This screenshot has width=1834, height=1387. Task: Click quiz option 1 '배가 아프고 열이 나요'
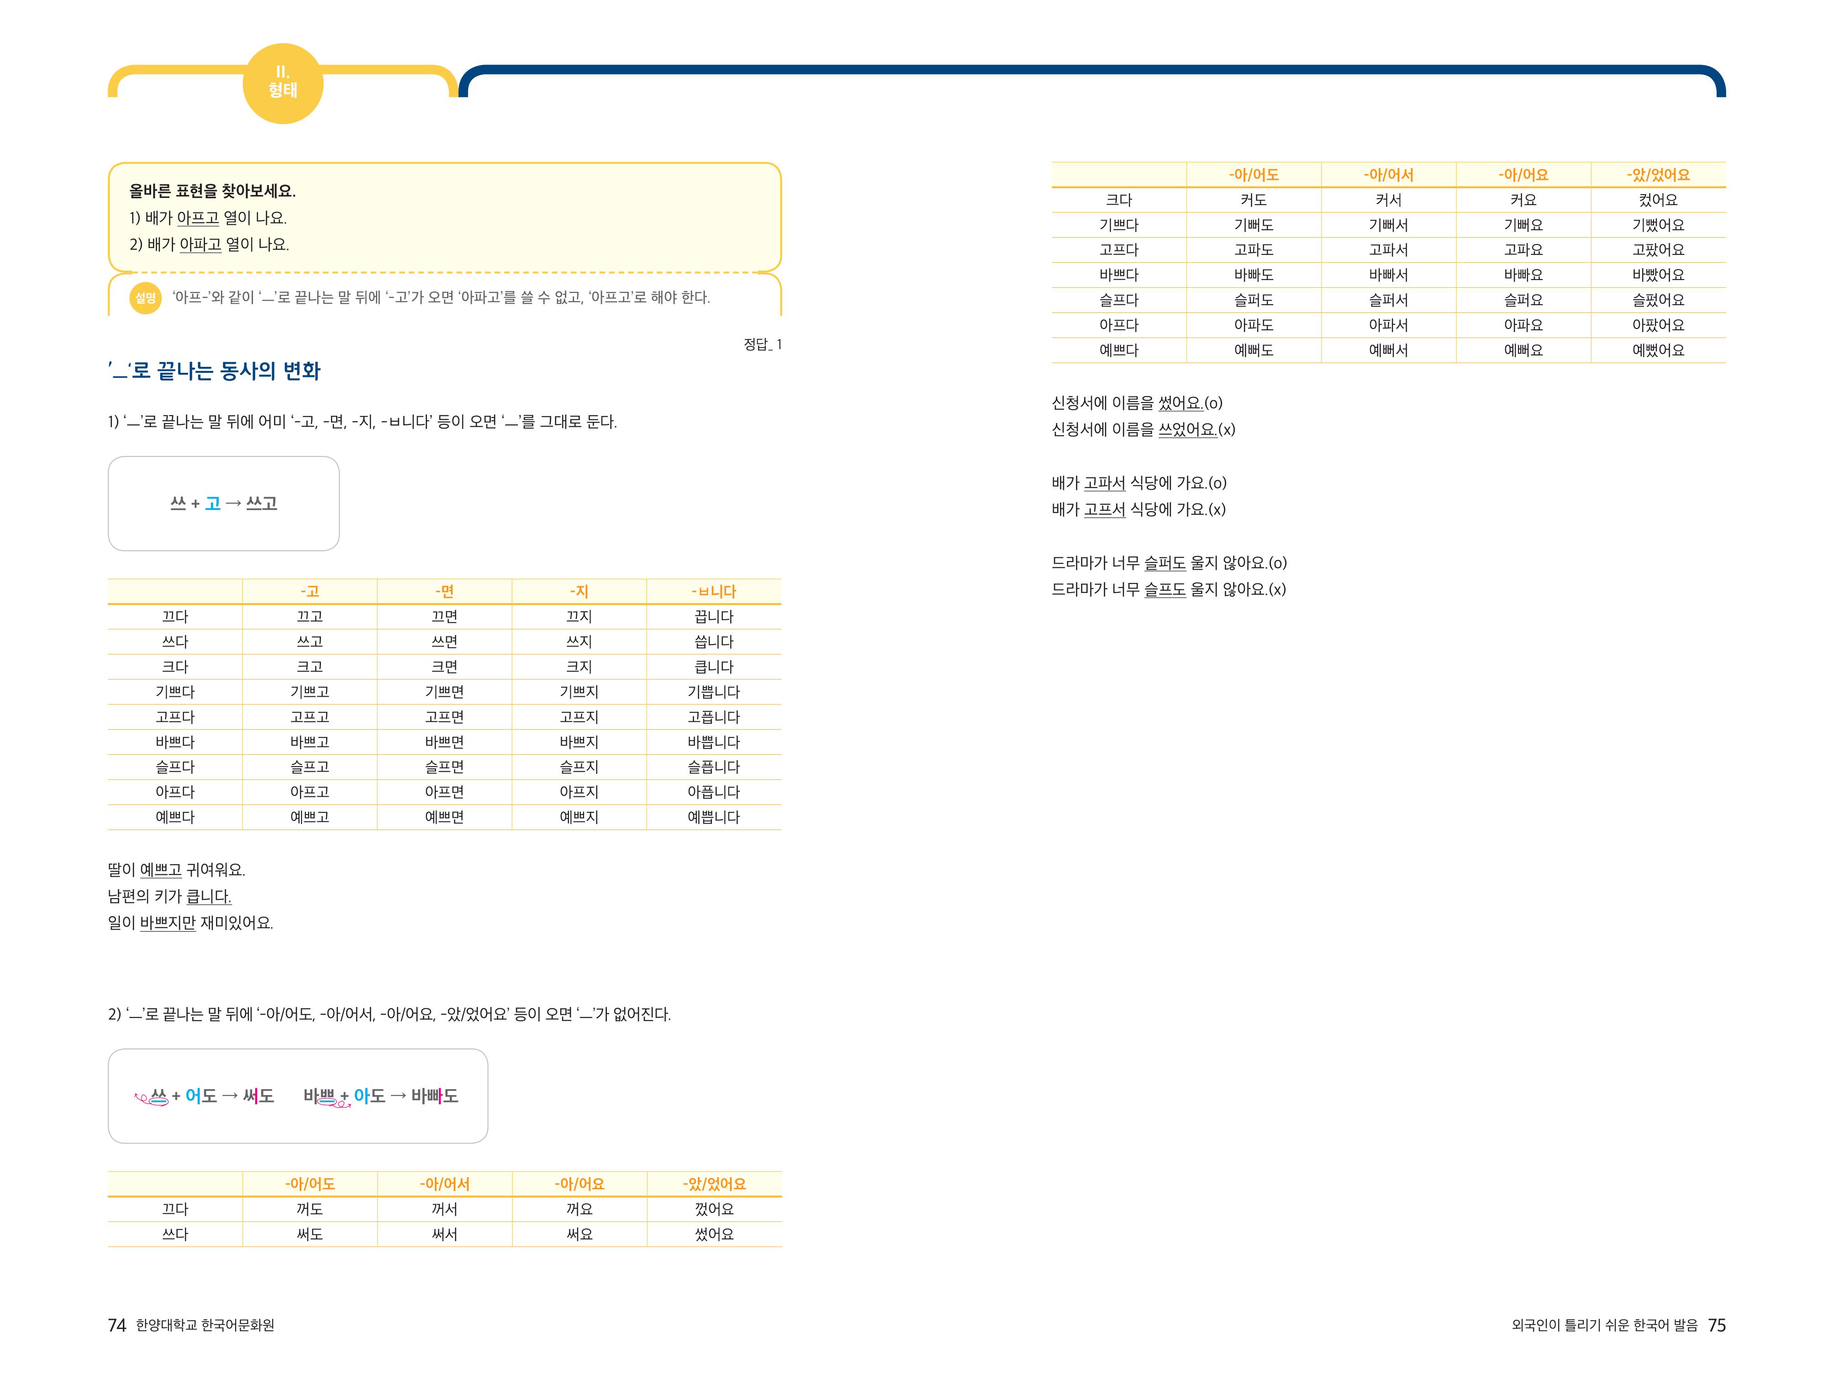click(208, 218)
